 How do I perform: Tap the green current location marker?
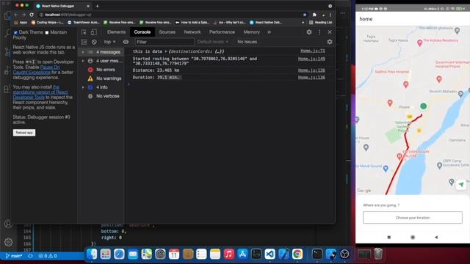tap(423, 106)
